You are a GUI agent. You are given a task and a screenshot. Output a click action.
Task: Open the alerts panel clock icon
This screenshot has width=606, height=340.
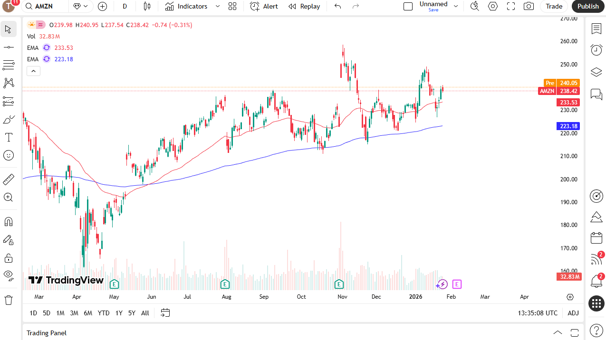596,50
